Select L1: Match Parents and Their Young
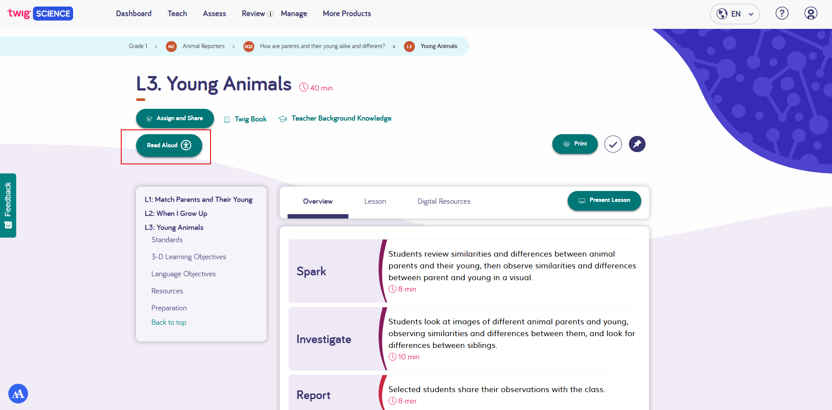The image size is (832, 410). (x=198, y=199)
